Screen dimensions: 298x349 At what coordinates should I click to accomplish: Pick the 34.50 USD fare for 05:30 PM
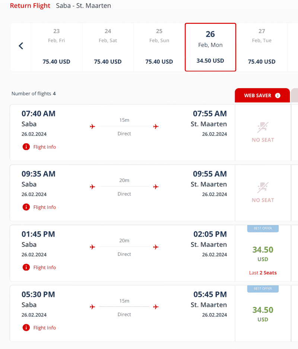click(263, 314)
